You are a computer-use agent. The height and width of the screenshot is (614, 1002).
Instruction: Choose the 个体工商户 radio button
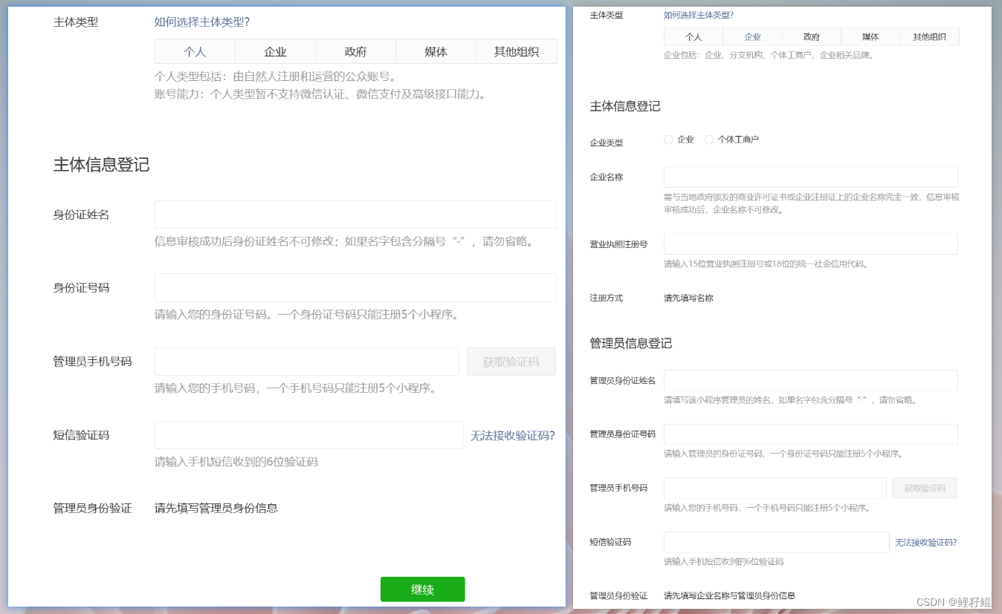(x=709, y=140)
